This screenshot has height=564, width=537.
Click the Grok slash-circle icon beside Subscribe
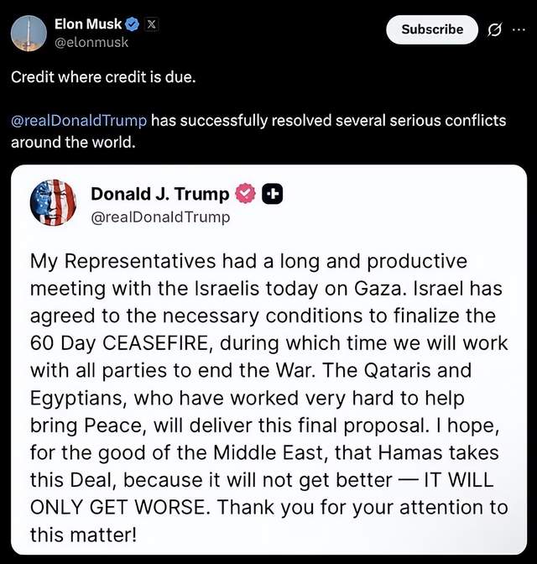[495, 30]
